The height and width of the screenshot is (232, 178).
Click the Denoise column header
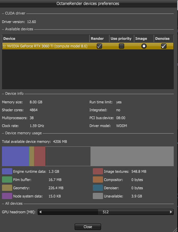click(163, 39)
